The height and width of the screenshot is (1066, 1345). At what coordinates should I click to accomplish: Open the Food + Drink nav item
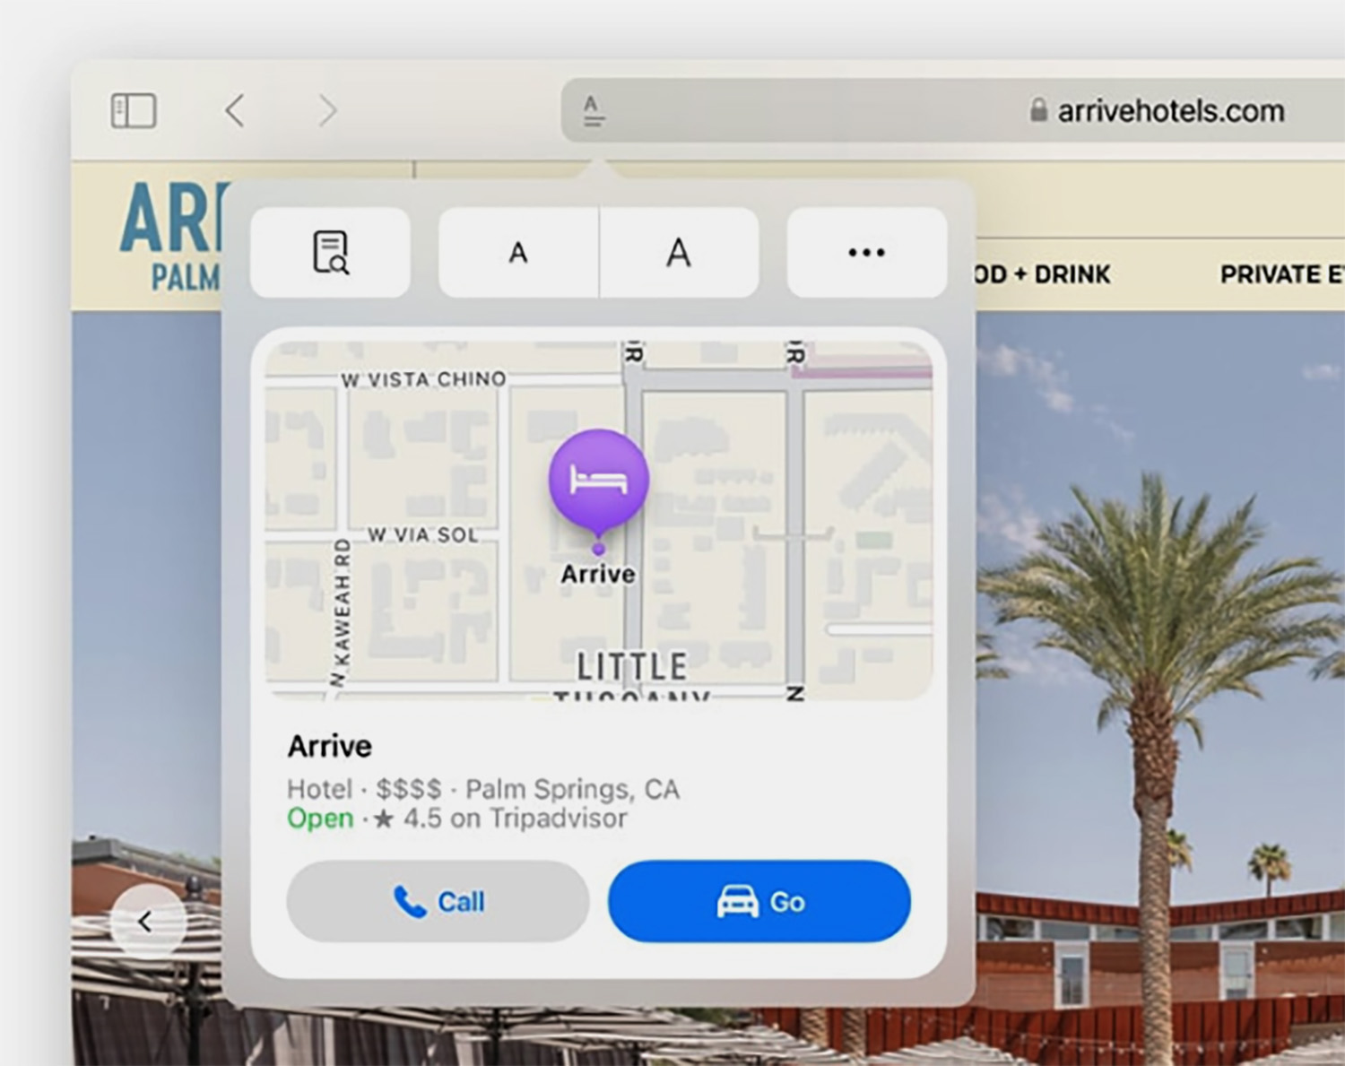(x=1042, y=274)
